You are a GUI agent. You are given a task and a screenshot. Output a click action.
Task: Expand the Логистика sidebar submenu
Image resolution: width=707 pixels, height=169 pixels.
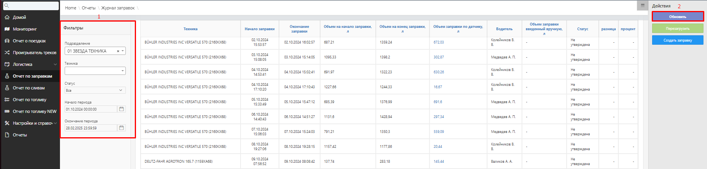[55, 64]
